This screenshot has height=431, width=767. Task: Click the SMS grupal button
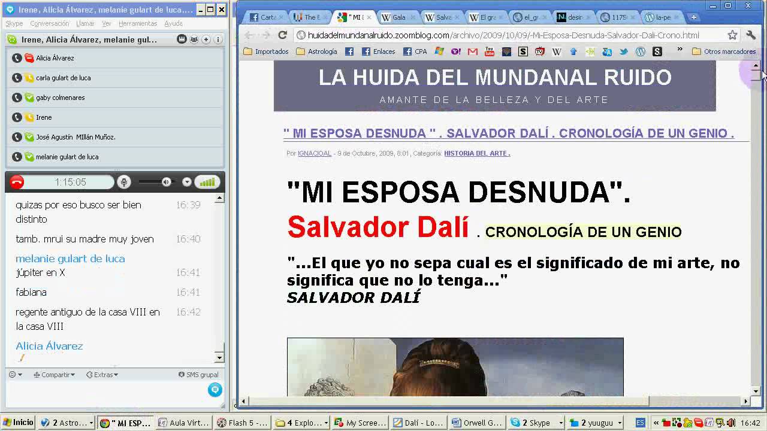pyautogui.click(x=198, y=375)
